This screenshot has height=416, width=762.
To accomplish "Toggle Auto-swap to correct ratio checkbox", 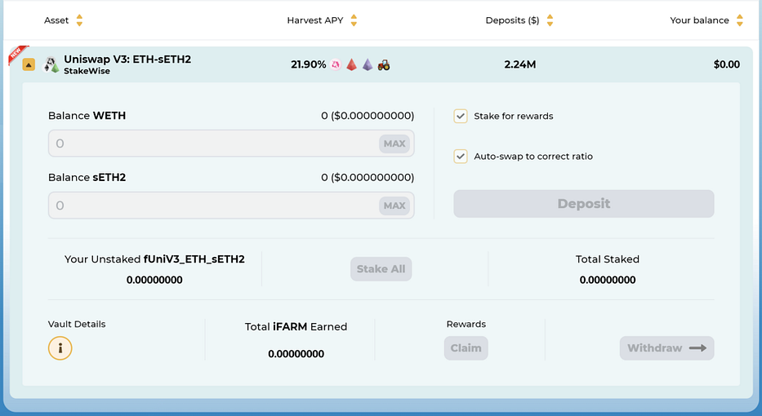I will point(460,157).
